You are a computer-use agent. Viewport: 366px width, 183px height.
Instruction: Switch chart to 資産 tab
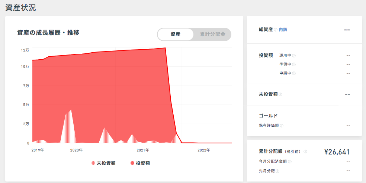175,34
